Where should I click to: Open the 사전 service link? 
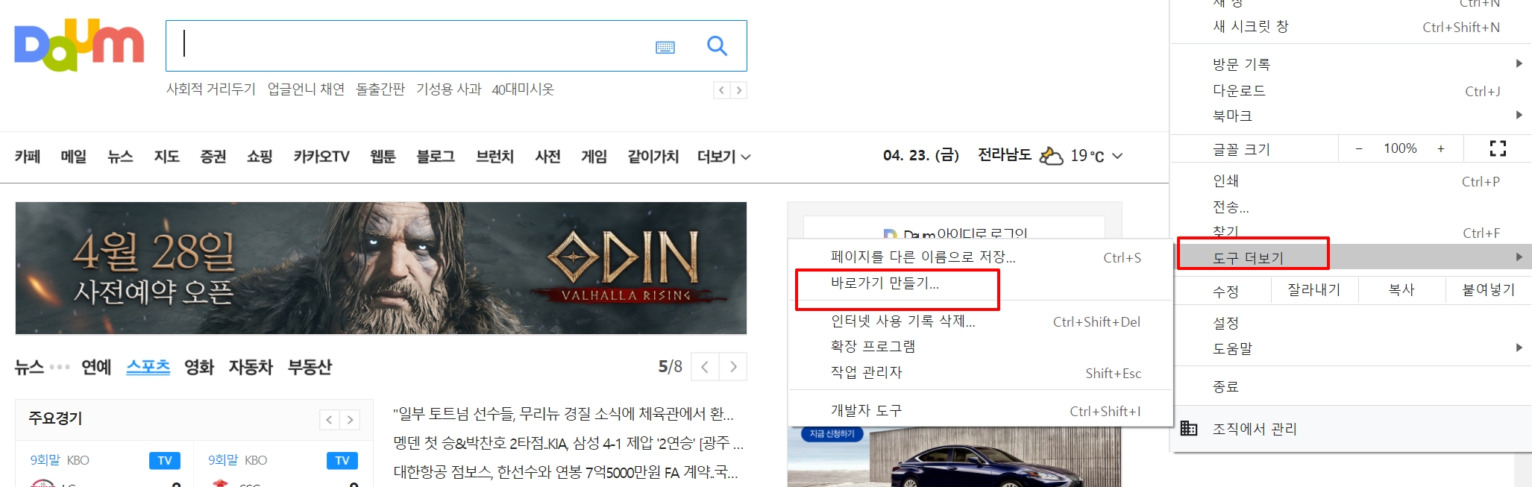click(547, 157)
